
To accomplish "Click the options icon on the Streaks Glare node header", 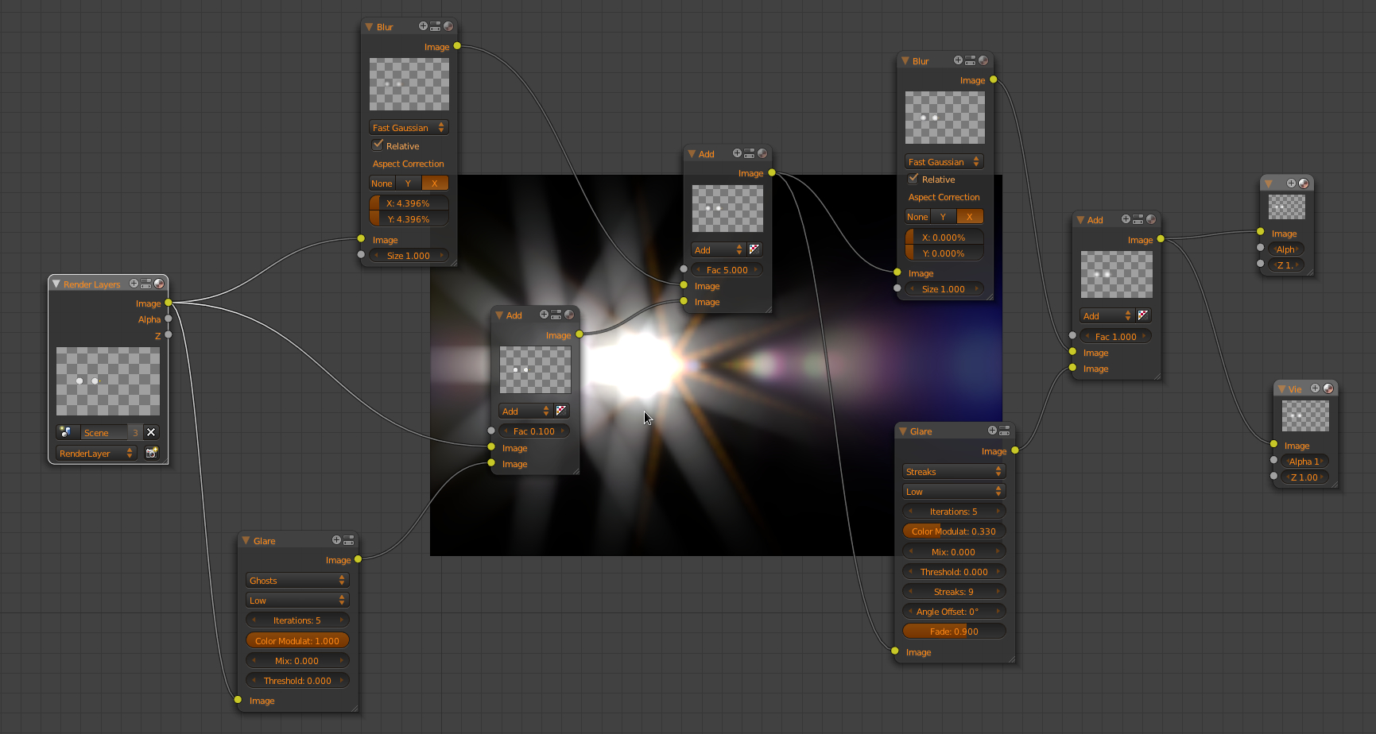I will pos(1005,431).
